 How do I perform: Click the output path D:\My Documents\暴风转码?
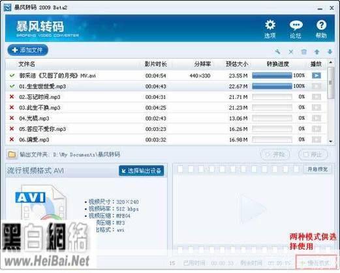pyautogui.click(x=87, y=154)
